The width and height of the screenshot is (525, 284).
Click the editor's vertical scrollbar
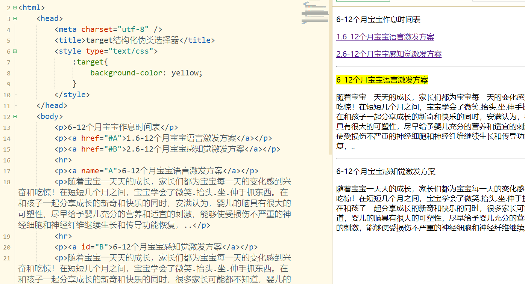331,77
